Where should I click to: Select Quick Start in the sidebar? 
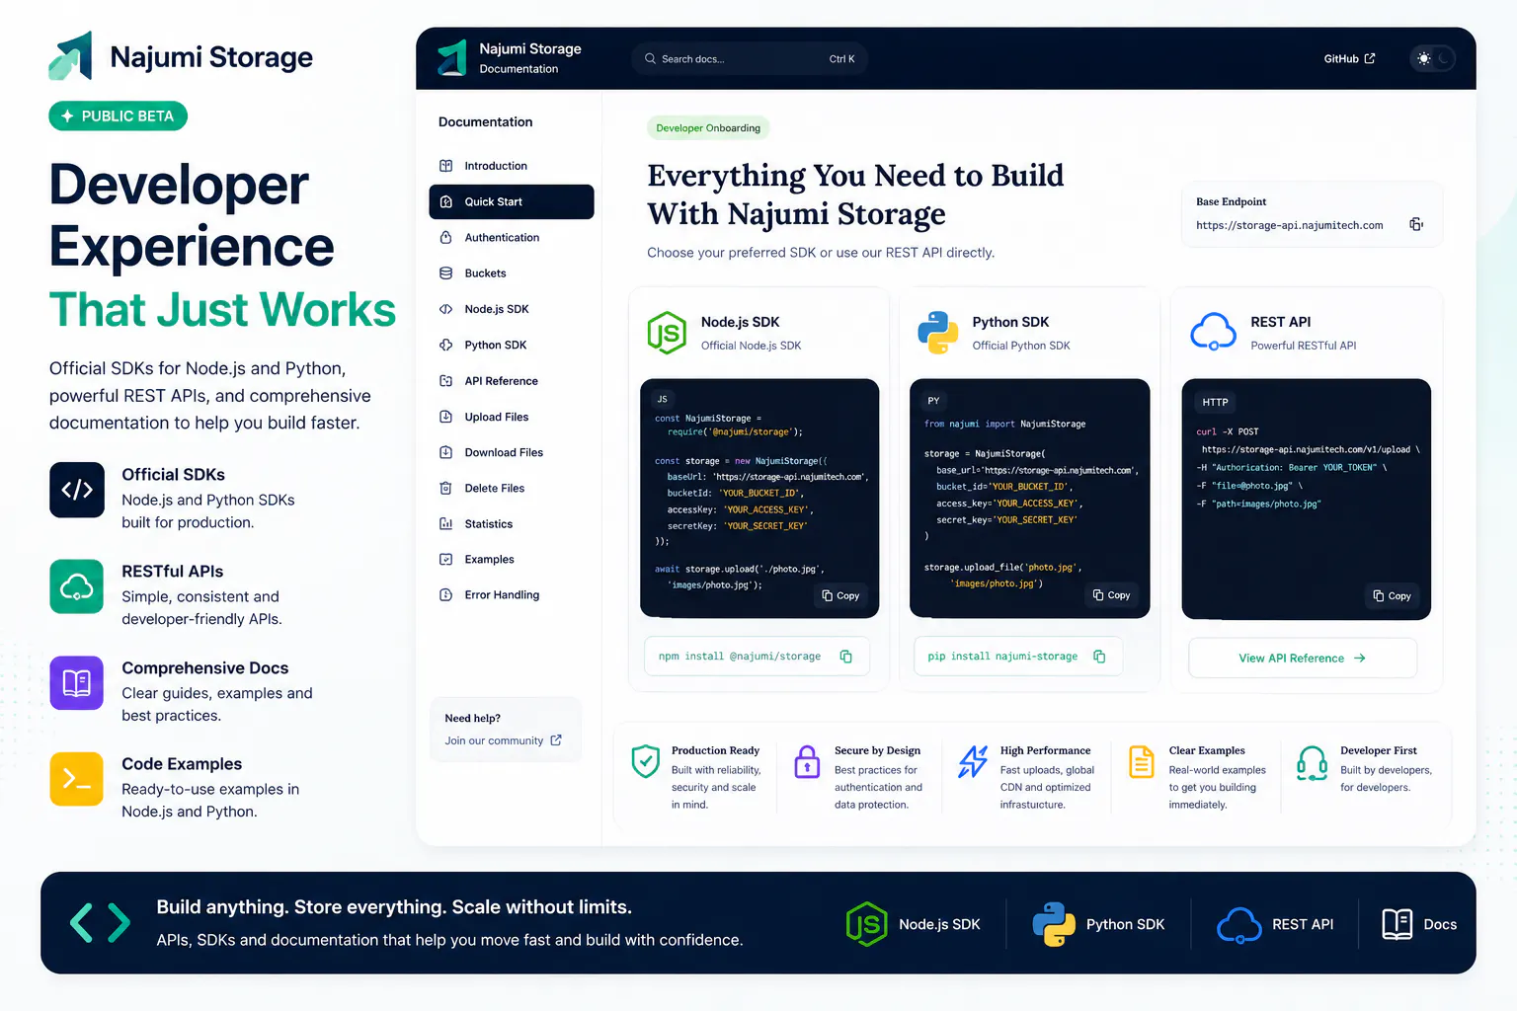click(512, 201)
